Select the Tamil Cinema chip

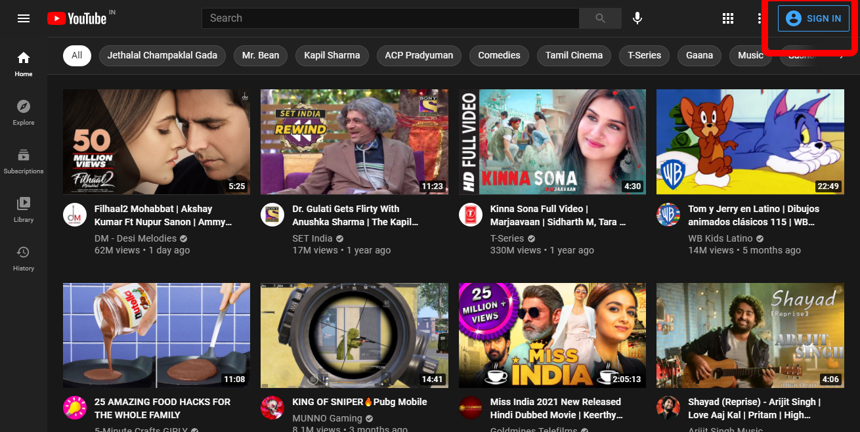pos(574,55)
